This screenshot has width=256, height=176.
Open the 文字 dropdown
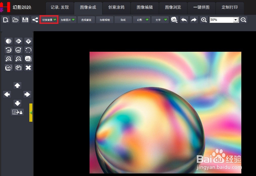tap(160, 20)
